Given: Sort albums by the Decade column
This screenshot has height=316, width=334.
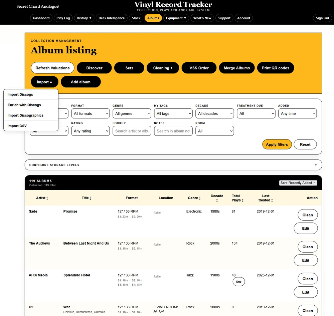Looking at the screenshot, I should [217, 198].
